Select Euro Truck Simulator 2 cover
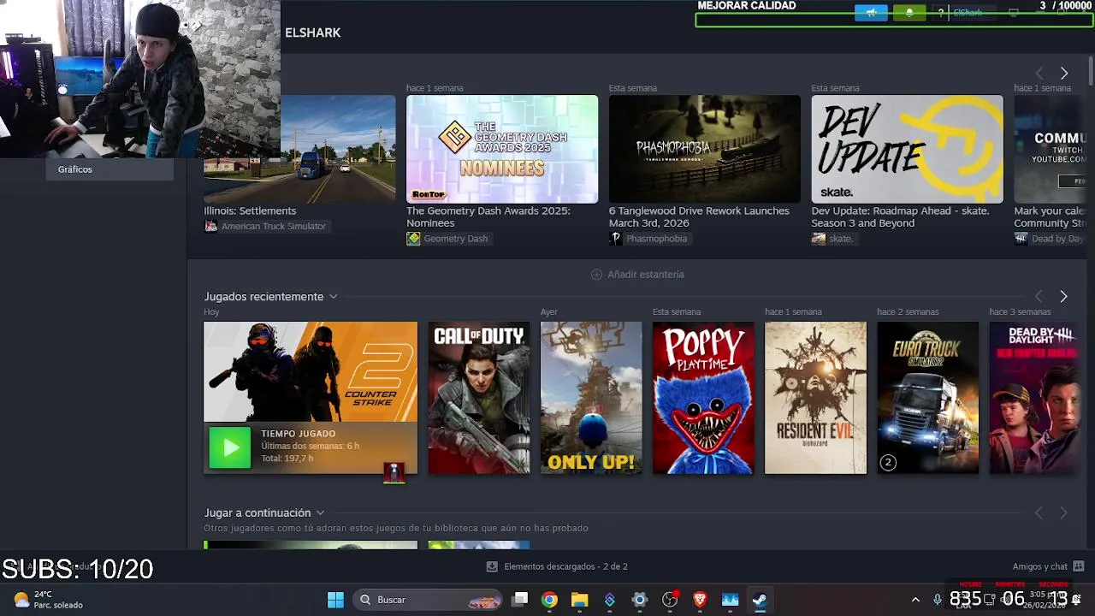The width and height of the screenshot is (1095, 616). 927,398
